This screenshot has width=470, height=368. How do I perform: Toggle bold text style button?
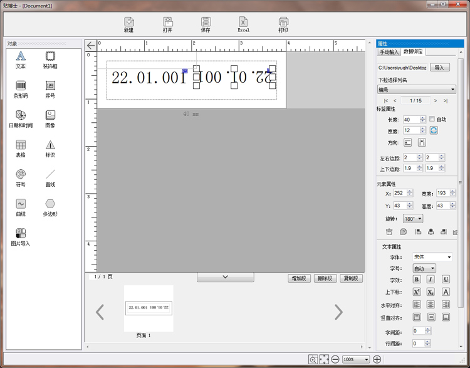[x=417, y=280]
